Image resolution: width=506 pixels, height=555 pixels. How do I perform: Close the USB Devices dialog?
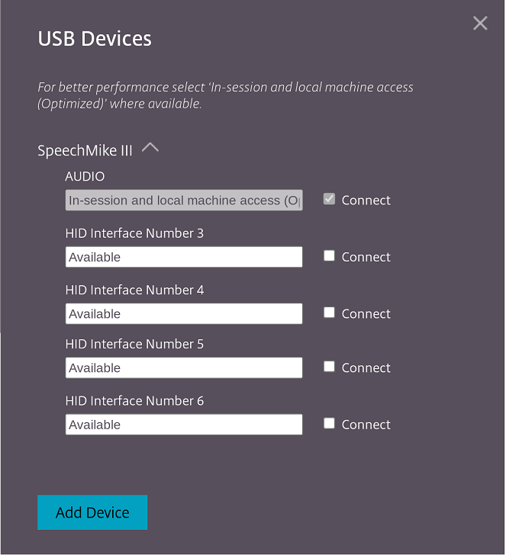[x=480, y=23]
